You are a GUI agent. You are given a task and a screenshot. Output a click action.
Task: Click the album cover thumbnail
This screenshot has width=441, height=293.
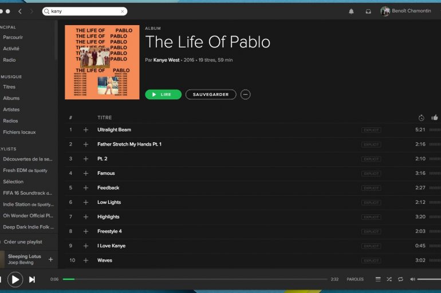pyautogui.click(x=102, y=62)
